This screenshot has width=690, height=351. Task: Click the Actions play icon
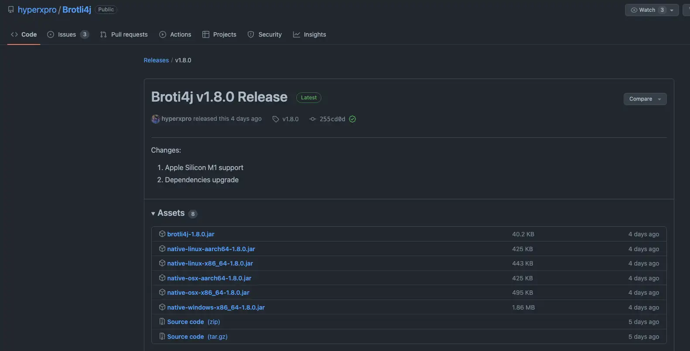pyautogui.click(x=163, y=34)
